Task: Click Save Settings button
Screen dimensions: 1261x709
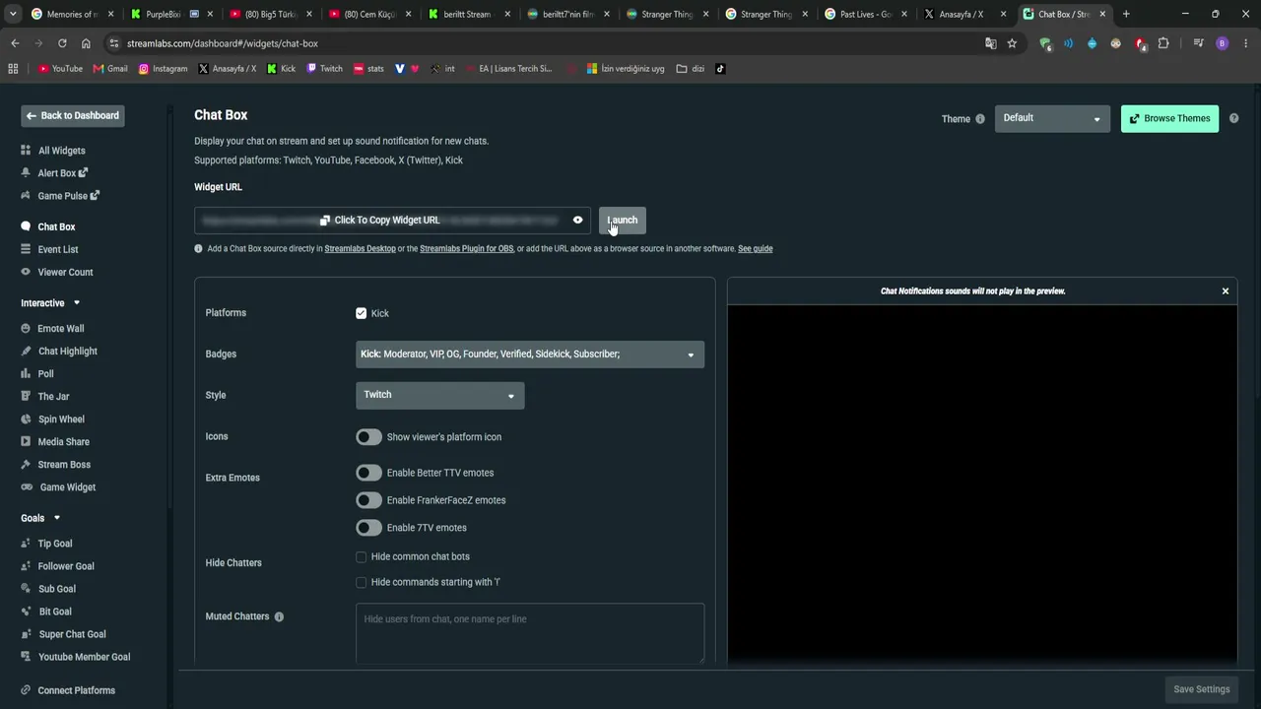Action: tap(1201, 689)
